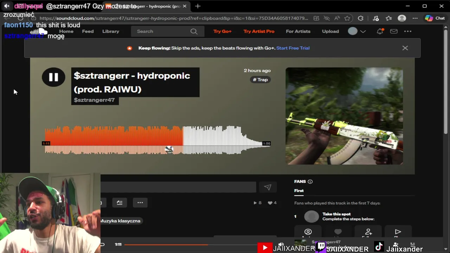
Task: Click the SoundCloud logo in the navigation bar
Action: click(38, 32)
